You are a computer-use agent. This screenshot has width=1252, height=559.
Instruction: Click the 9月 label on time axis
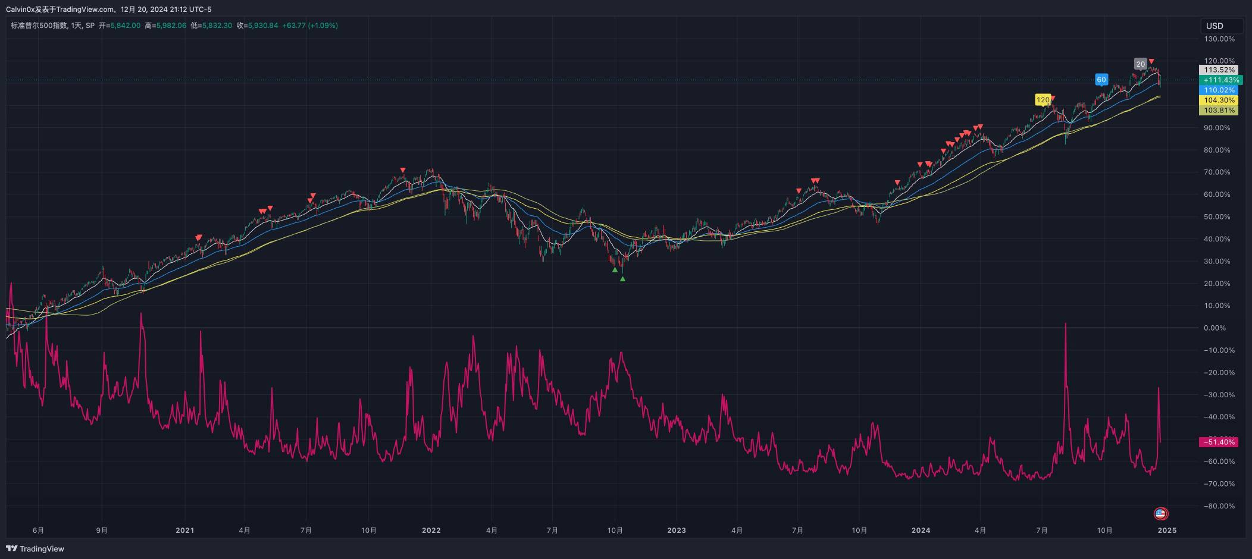(x=102, y=530)
